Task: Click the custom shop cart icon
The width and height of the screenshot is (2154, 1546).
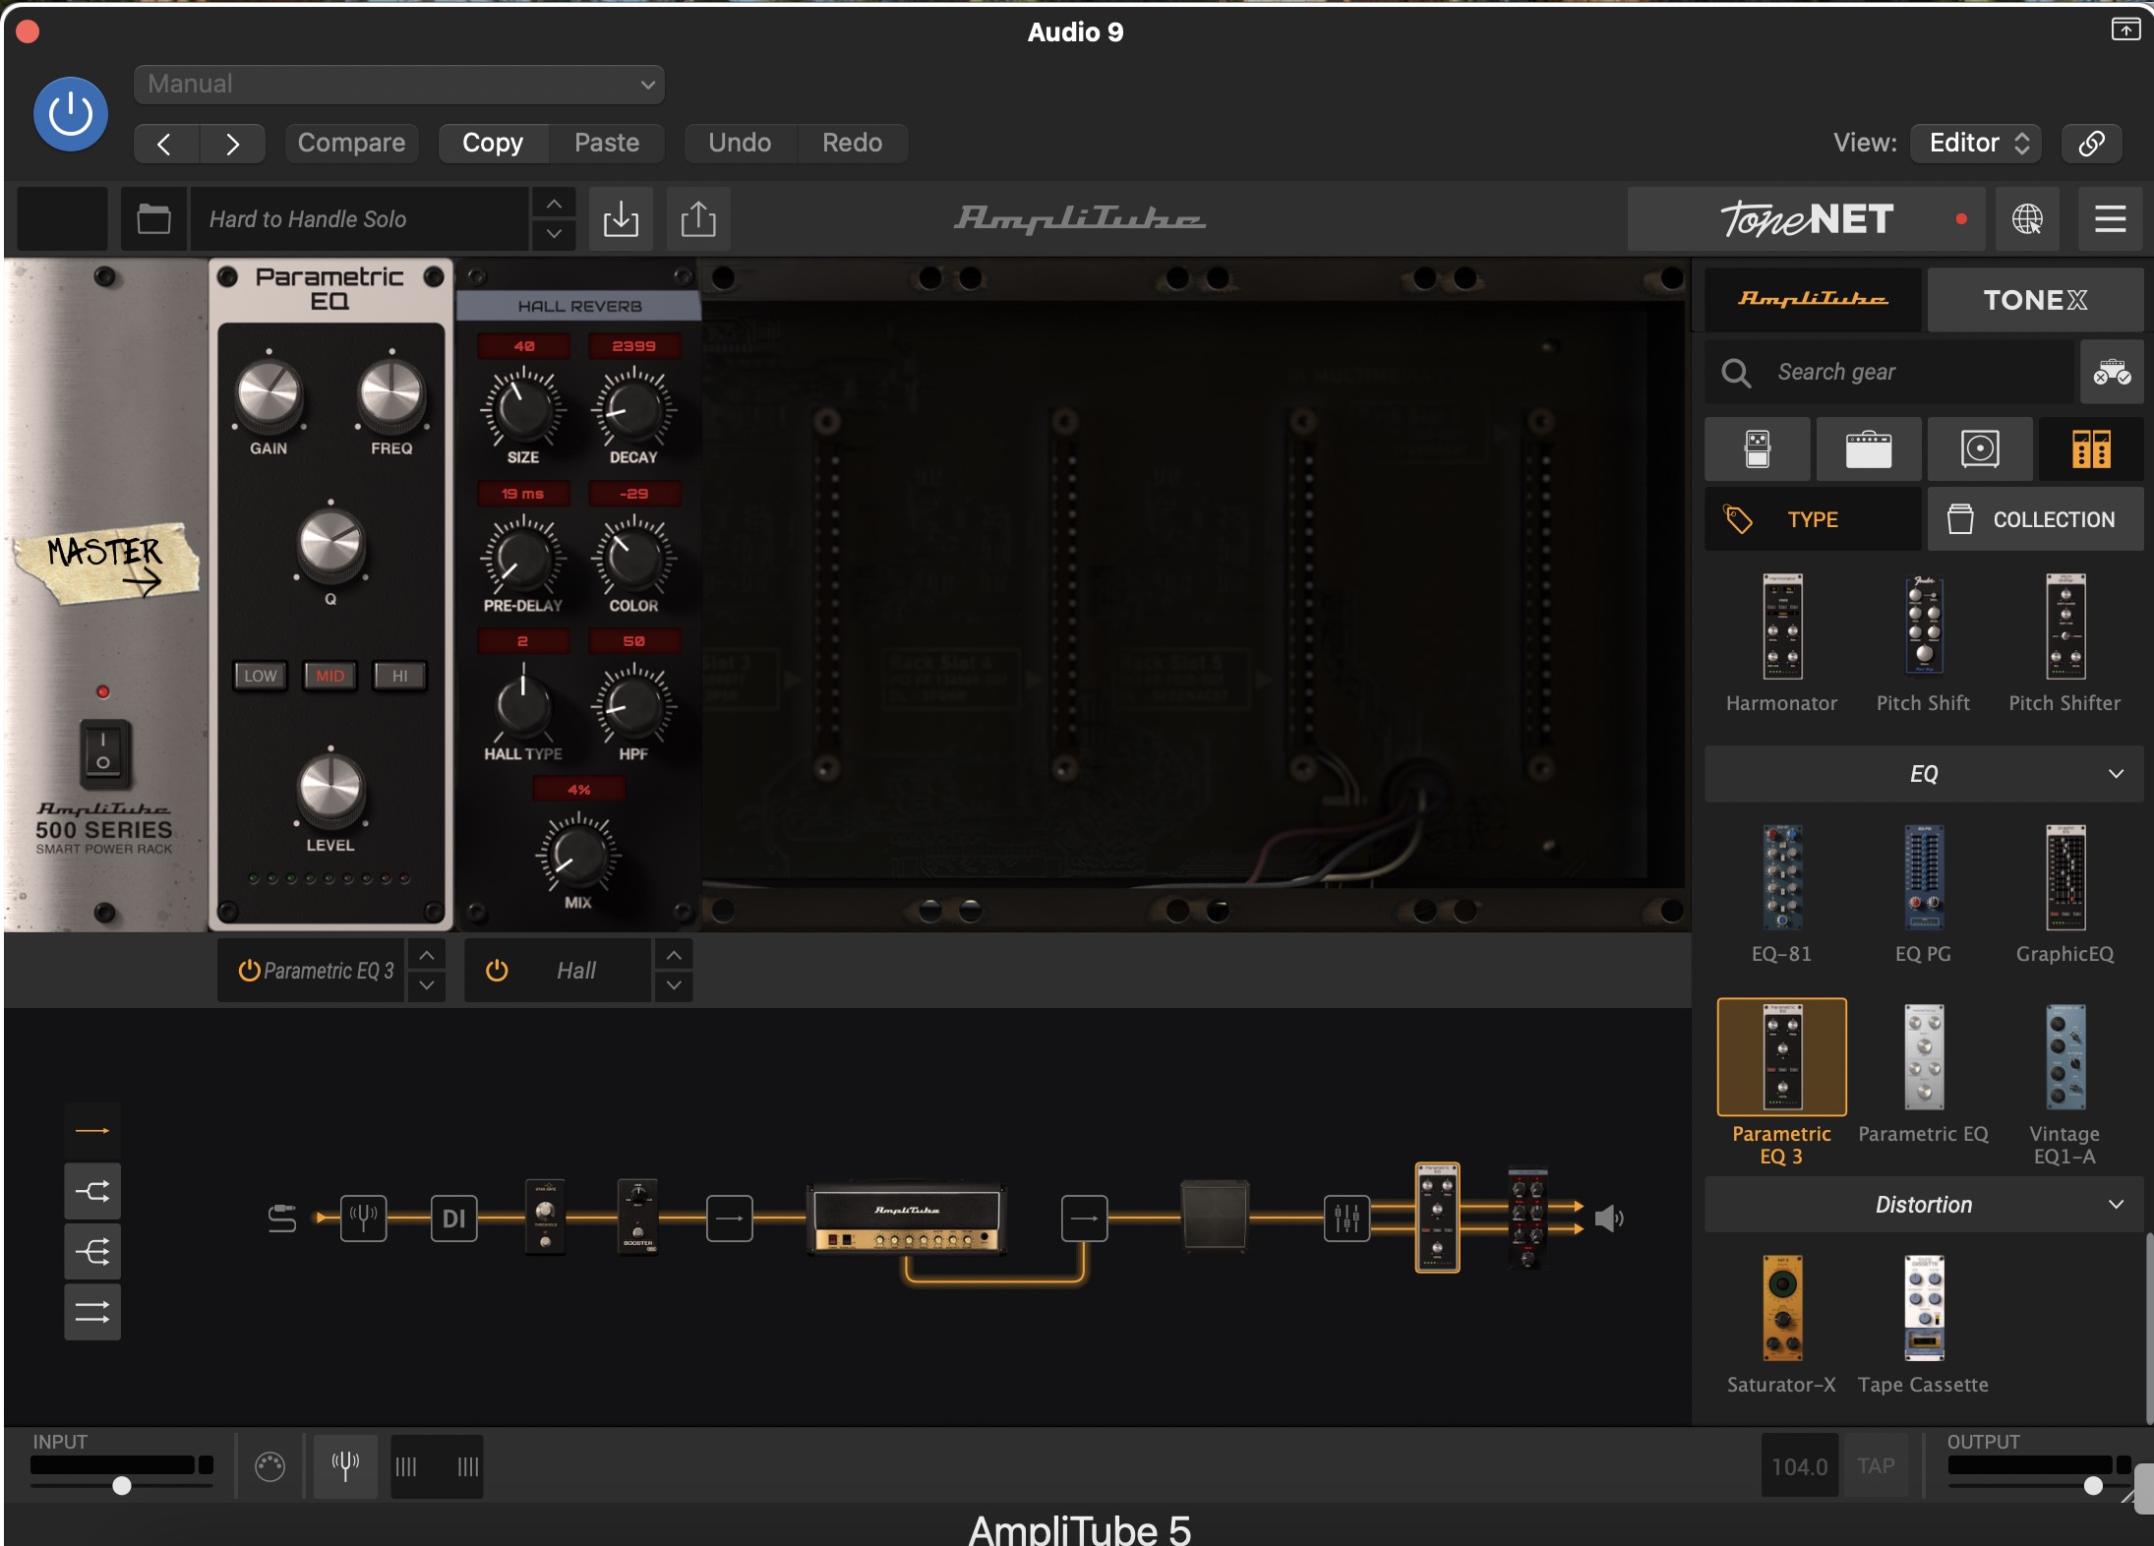Action: (2112, 373)
